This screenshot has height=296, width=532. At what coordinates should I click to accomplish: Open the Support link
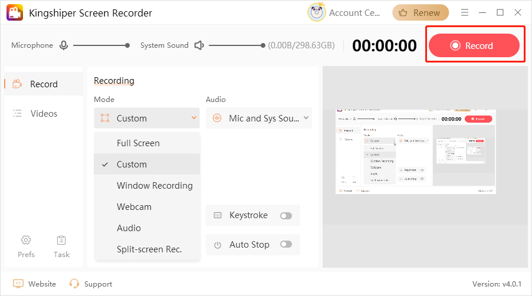tap(98, 284)
